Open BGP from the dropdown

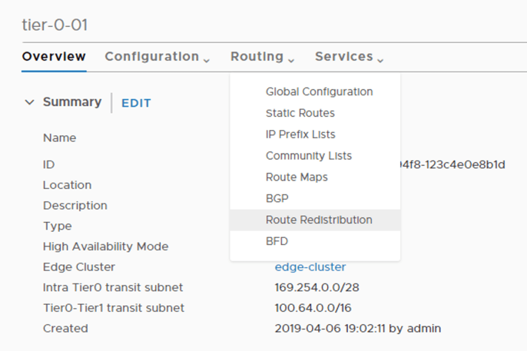(x=277, y=199)
